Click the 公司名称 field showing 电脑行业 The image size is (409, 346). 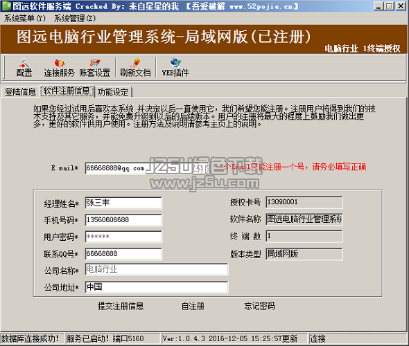(x=157, y=269)
